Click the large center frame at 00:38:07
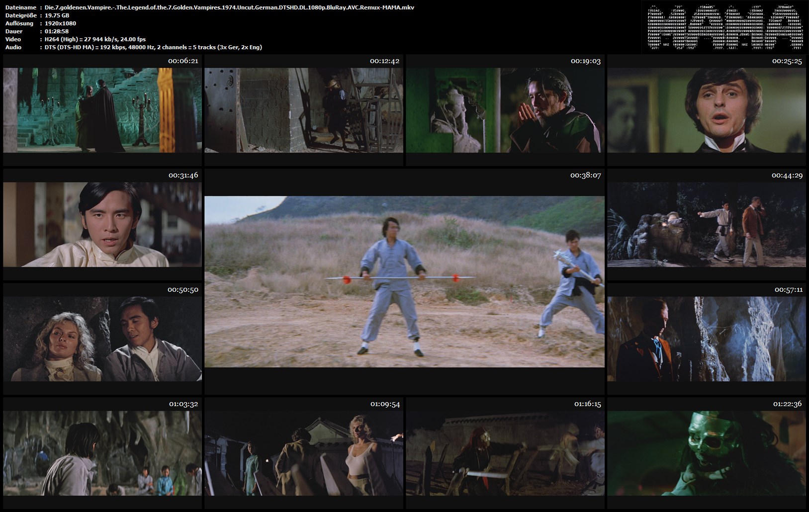 pos(405,282)
